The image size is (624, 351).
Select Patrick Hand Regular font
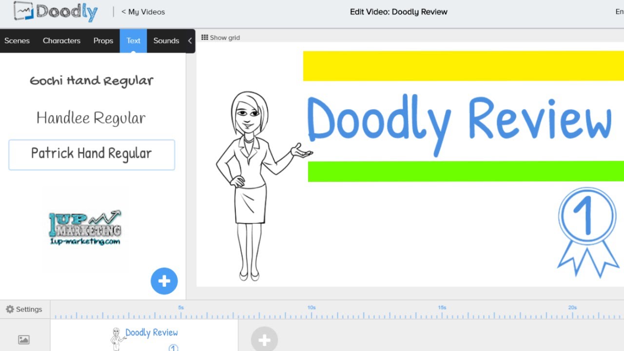click(92, 155)
